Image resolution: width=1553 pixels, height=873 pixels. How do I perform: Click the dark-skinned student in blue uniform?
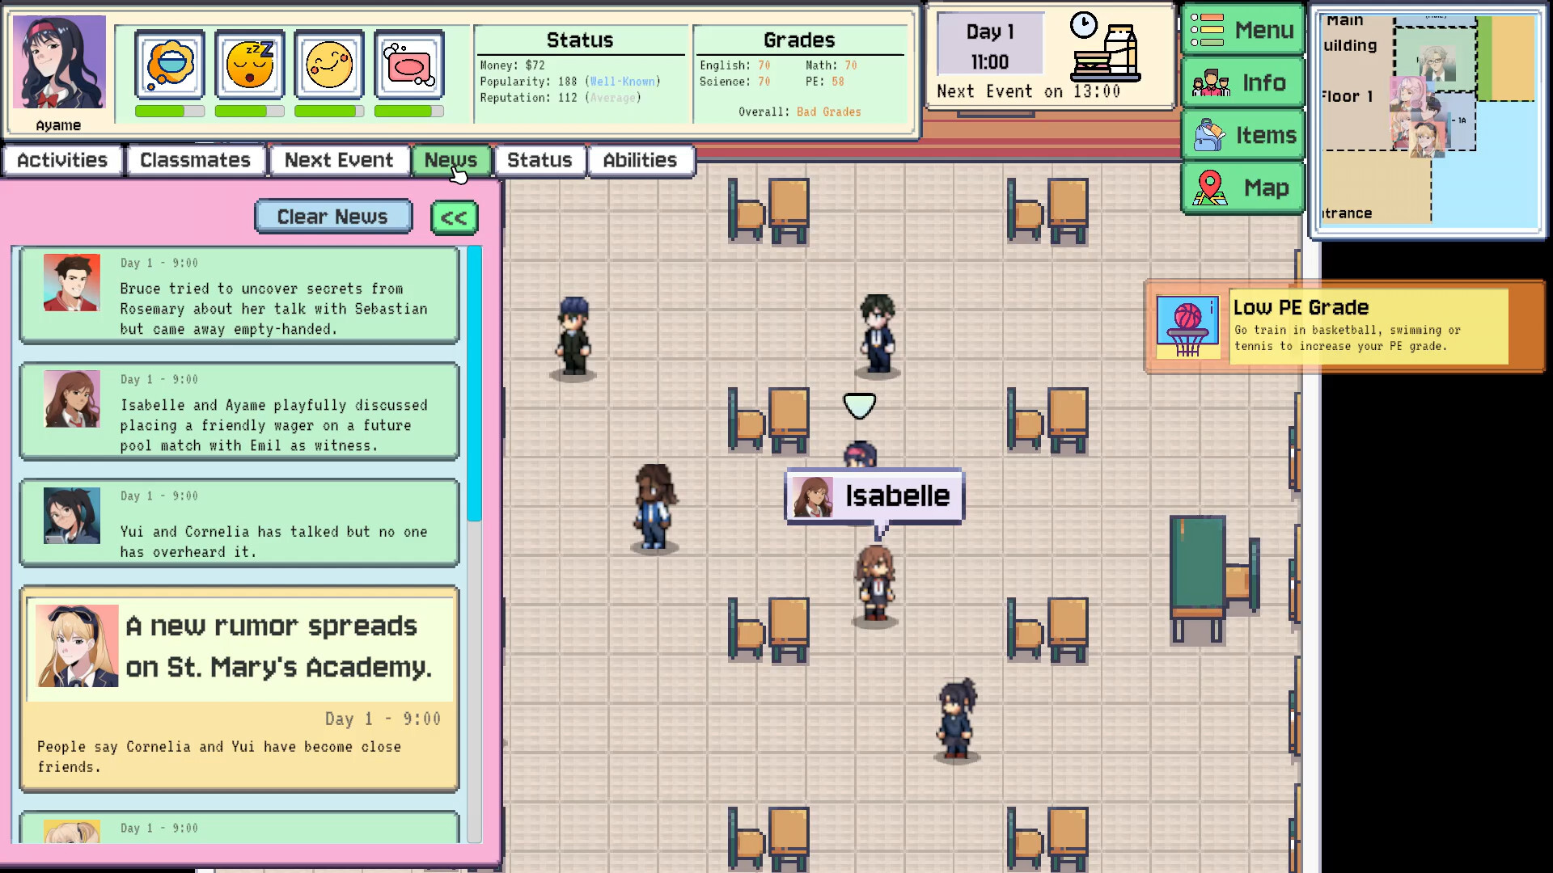point(654,507)
